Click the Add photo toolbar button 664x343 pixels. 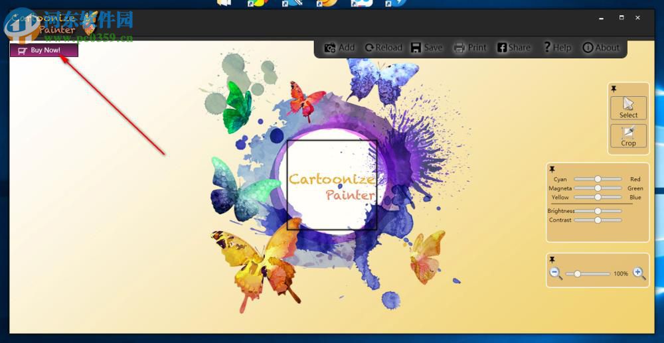click(339, 48)
